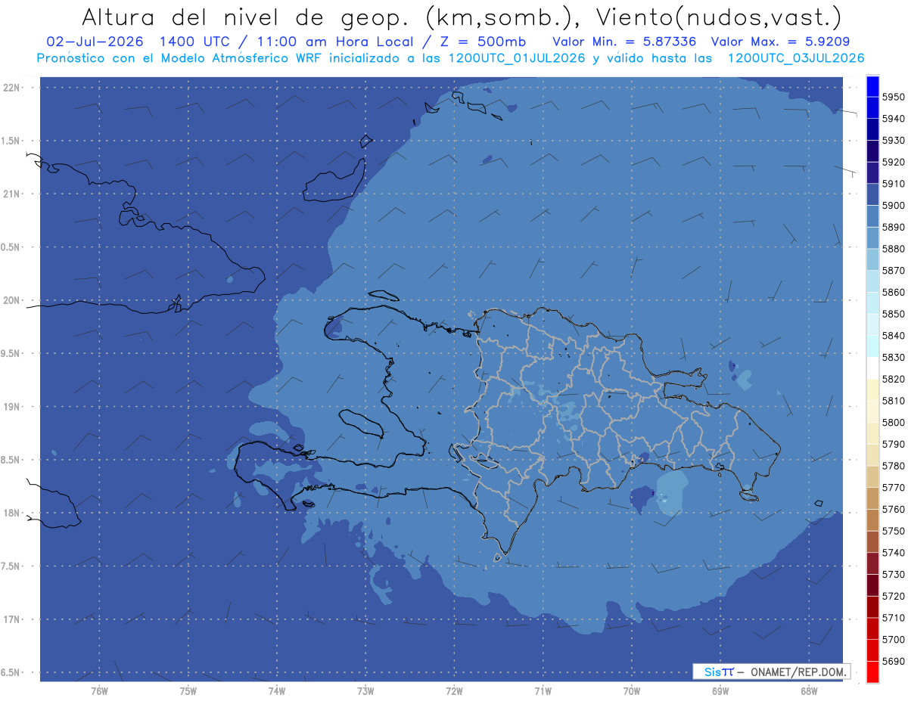
Task: Click the '5820' color scale value
Action: coord(894,379)
